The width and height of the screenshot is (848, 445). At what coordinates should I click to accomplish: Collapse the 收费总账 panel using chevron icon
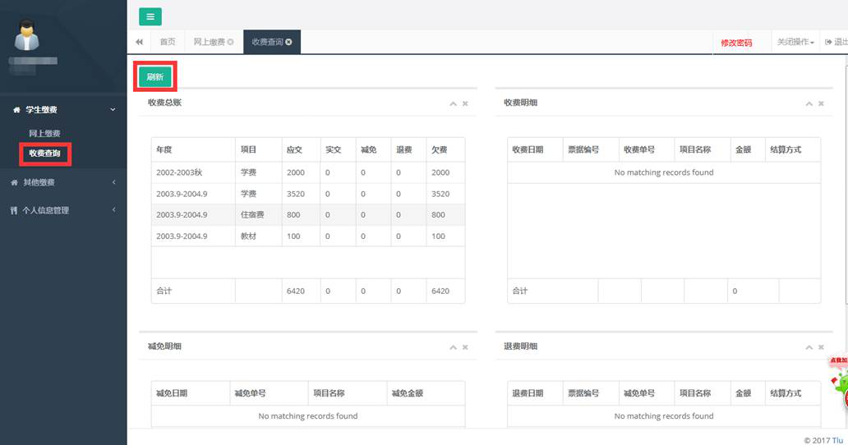coord(453,103)
